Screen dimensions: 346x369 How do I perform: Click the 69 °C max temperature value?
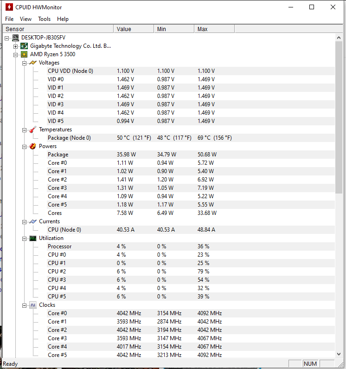(215, 138)
